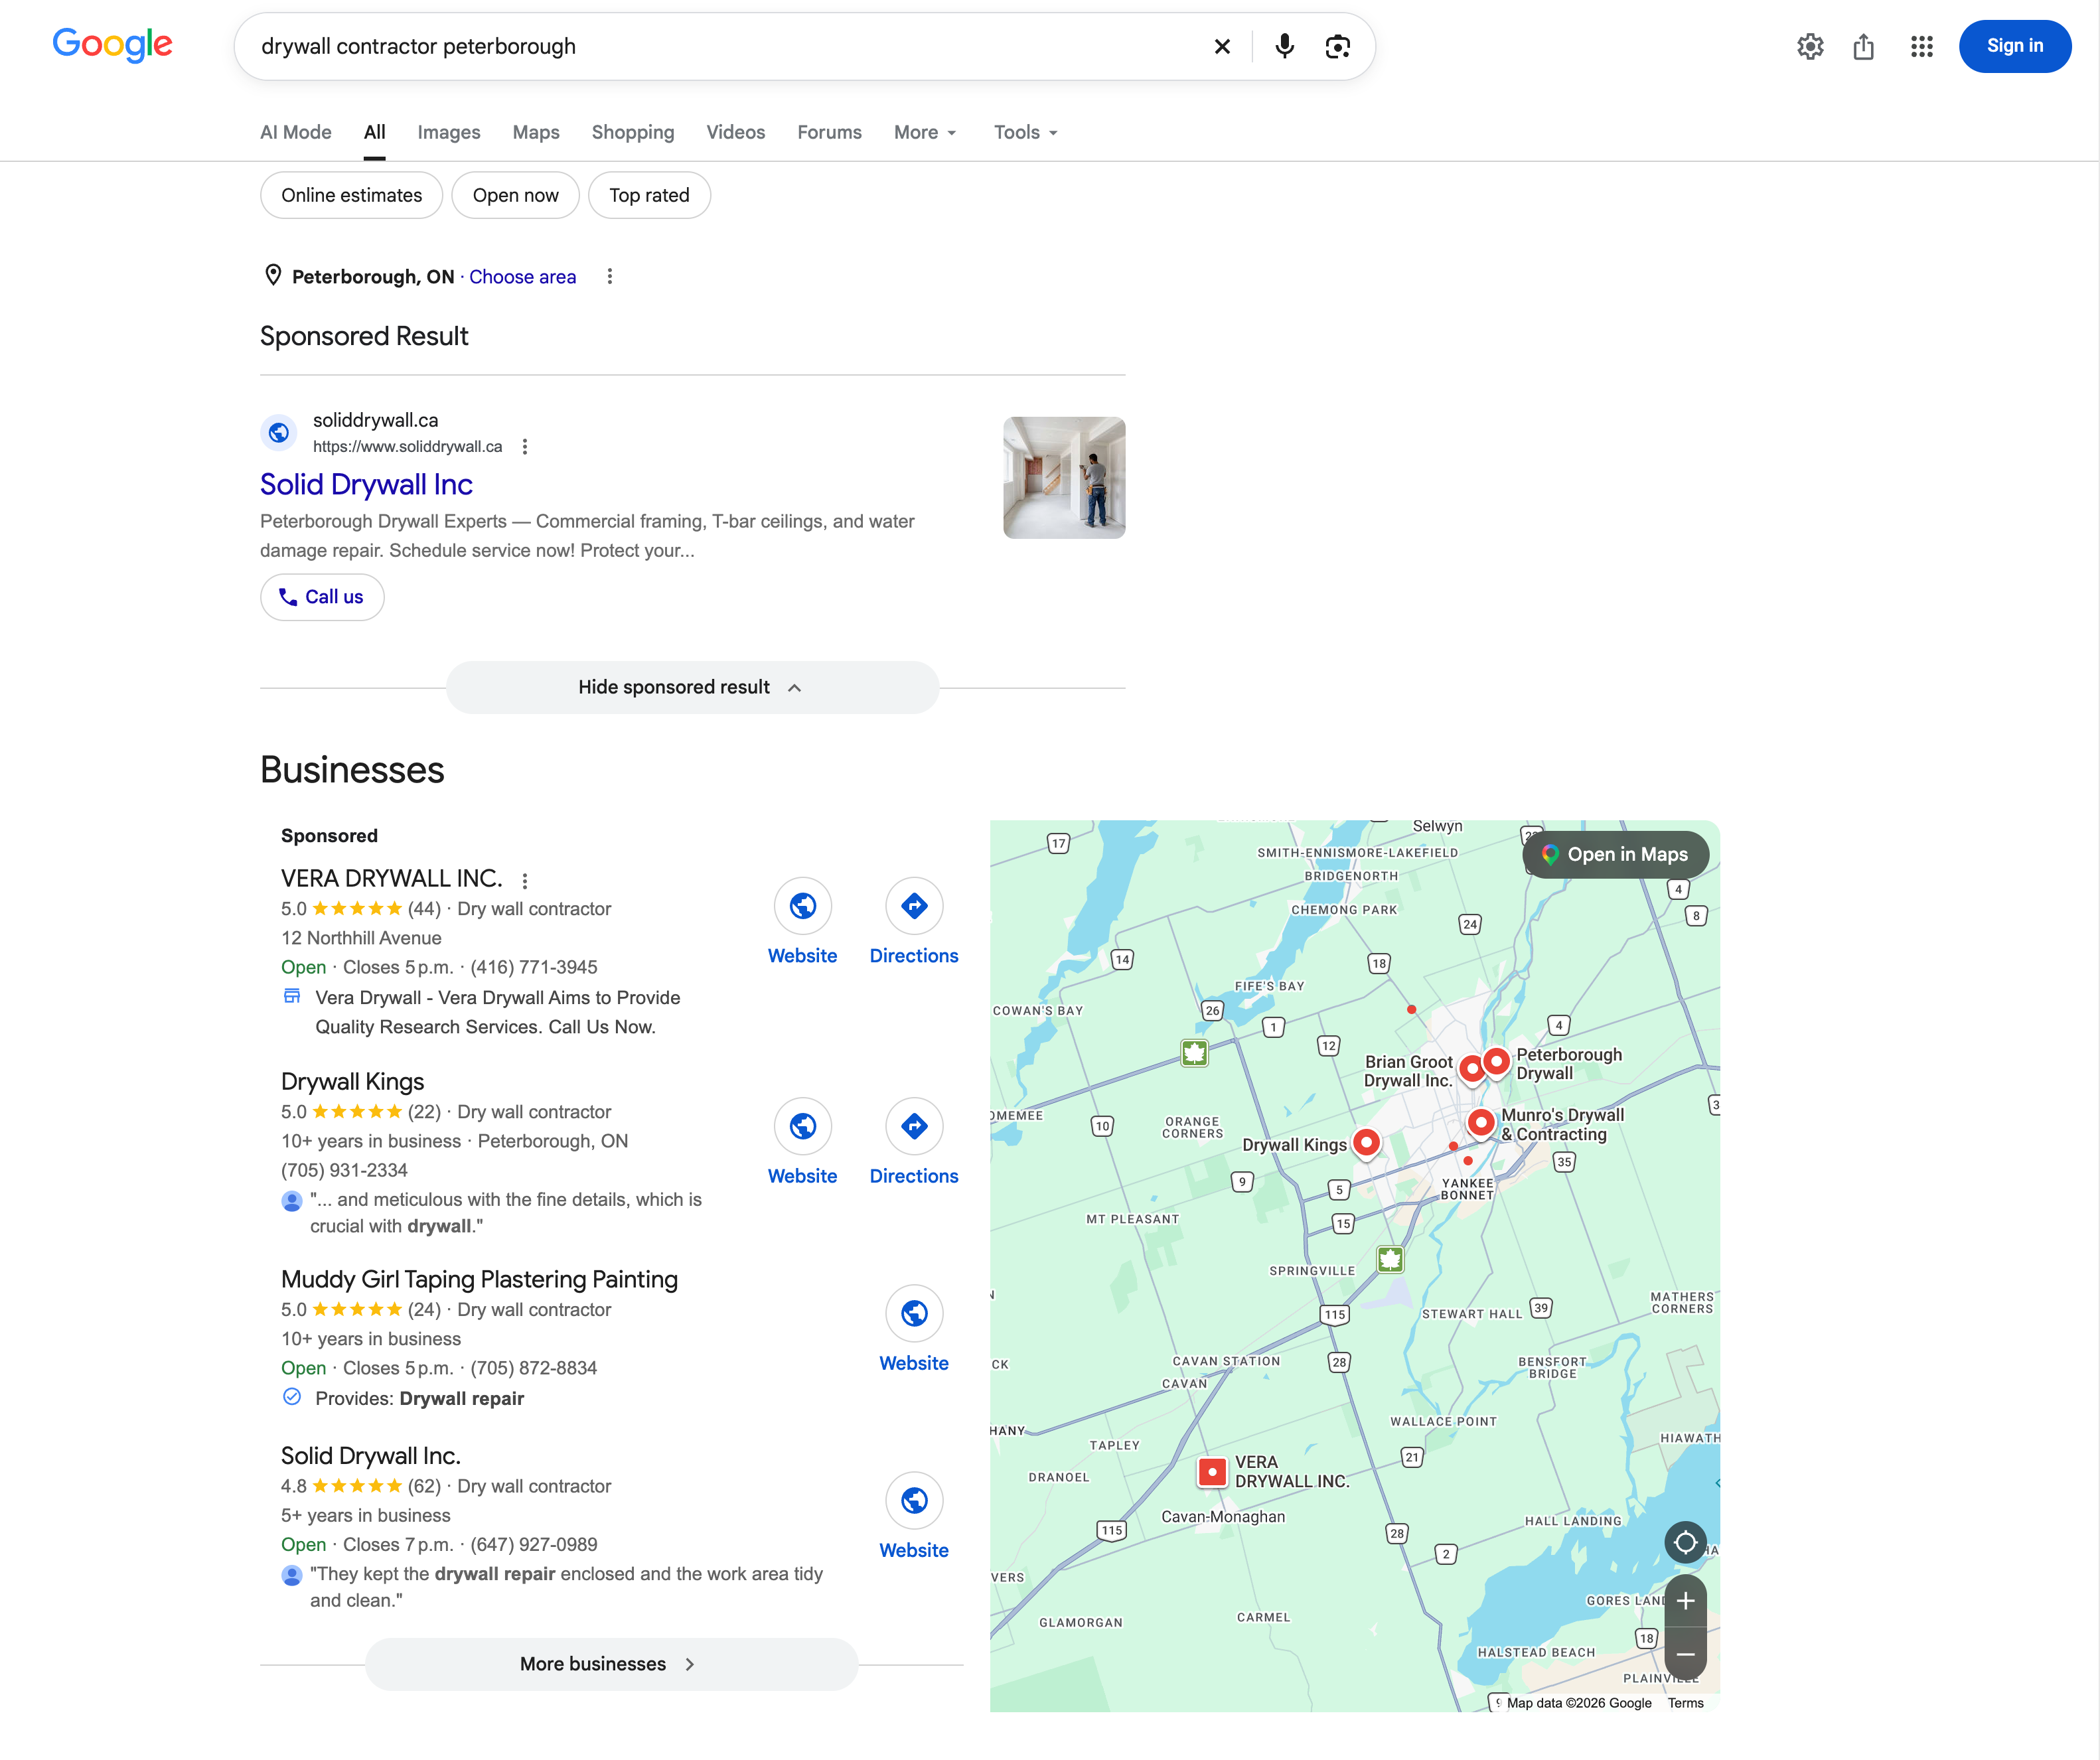The width and height of the screenshot is (2100, 1760).
Task: Open the soliddrywall.ca ad options three-dot menu
Action: tap(525, 447)
